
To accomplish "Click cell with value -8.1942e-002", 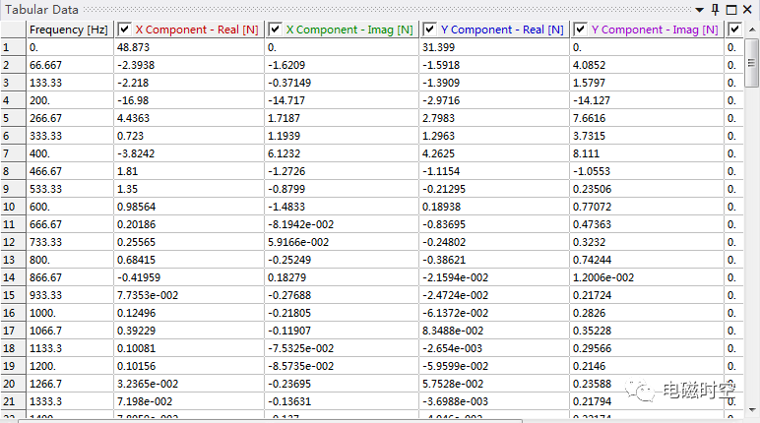I will click(342, 224).
